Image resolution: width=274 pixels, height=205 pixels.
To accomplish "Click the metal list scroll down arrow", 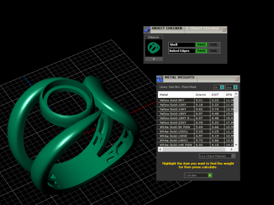I will coord(236,145).
